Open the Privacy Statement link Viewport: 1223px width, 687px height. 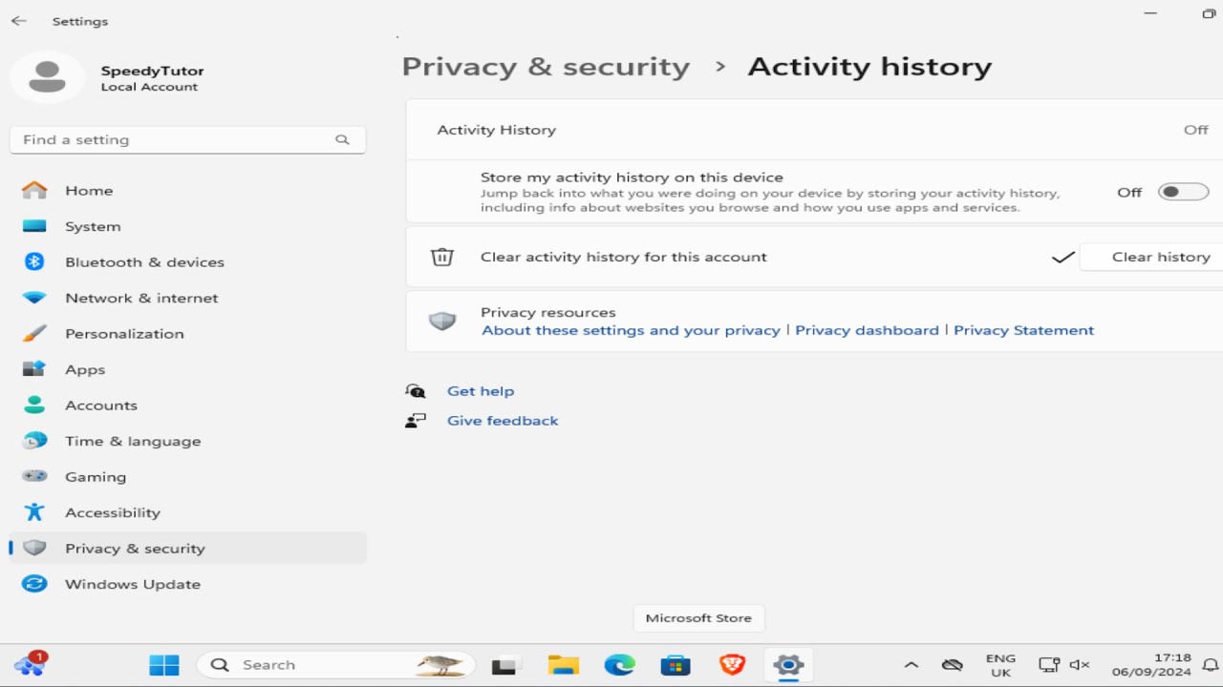(x=1023, y=330)
